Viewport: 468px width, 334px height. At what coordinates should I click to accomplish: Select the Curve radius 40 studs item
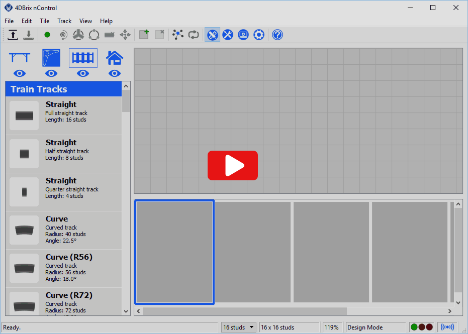click(x=63, y=230)
